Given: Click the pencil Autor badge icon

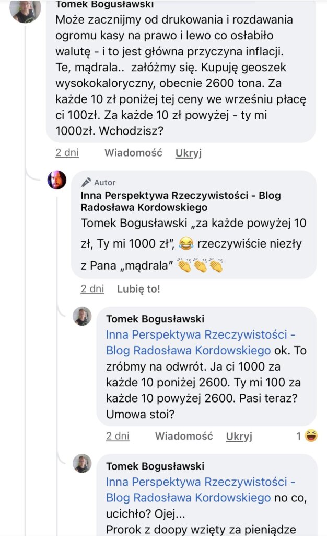Looking at the screenshot, I should coord(87,182).
